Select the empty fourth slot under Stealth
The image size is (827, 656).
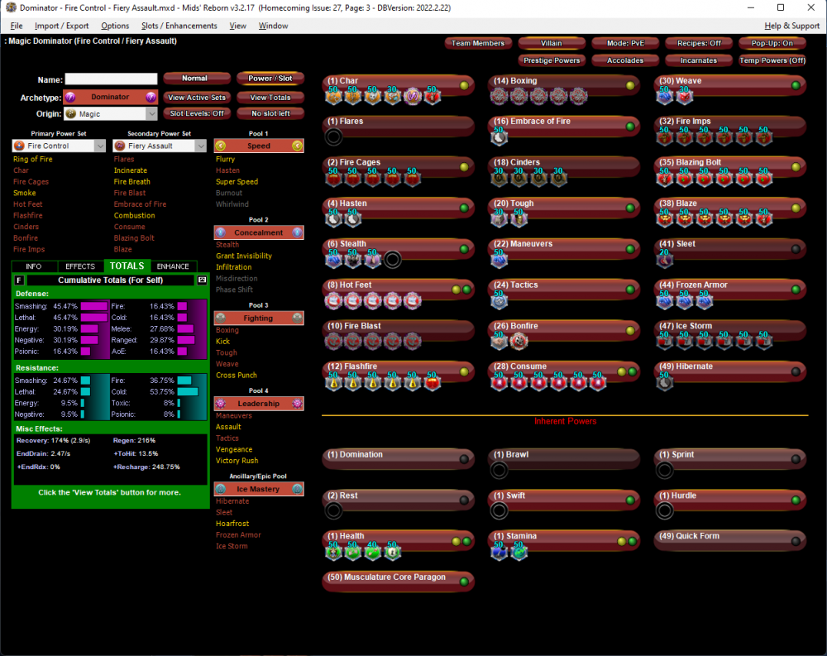(394, 261)
